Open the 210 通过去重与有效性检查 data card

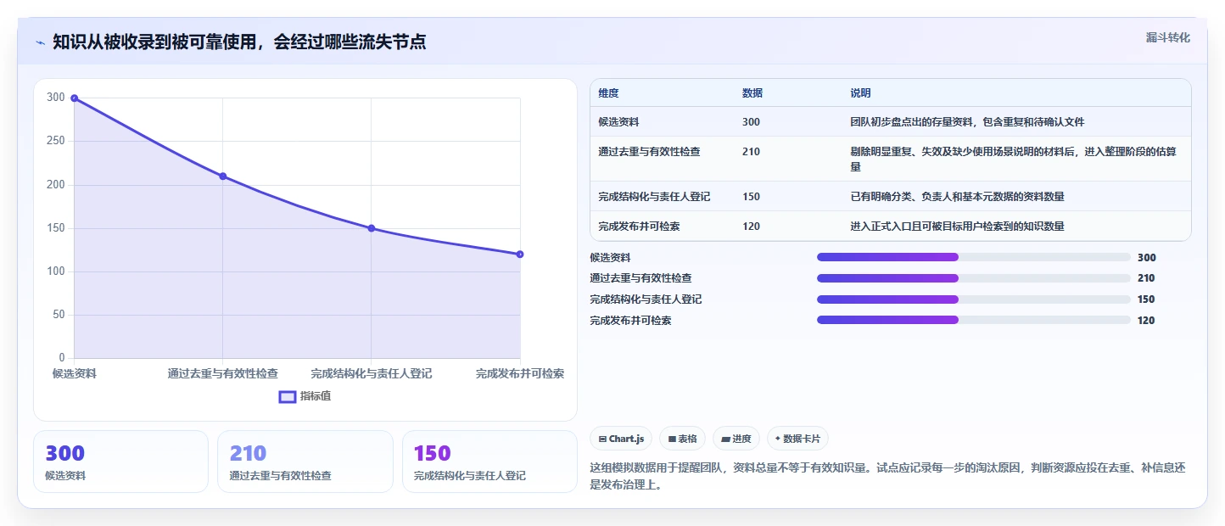click(305, 462)
